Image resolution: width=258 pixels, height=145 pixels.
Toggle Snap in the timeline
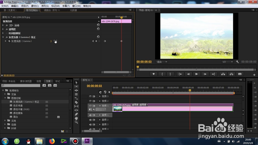tap(101, 92)
